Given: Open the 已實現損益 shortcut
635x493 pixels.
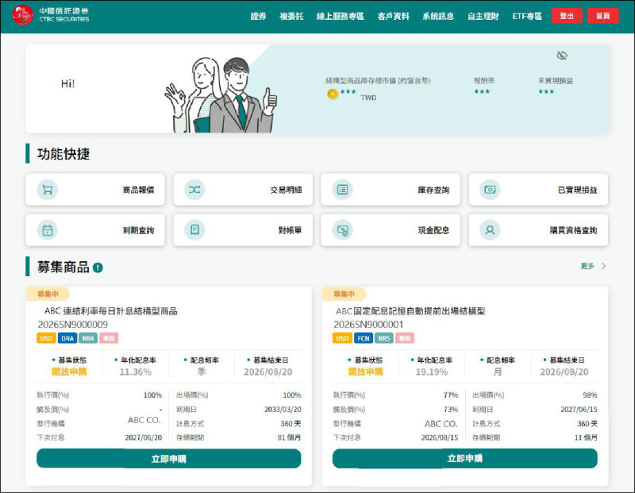Looking at the screenshot, I should tap(538, 190).
